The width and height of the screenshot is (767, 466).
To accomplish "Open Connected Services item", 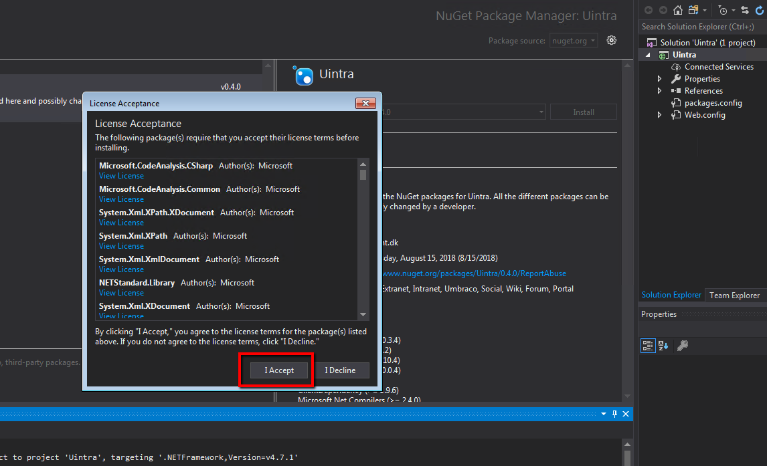I will click(719, 66).
